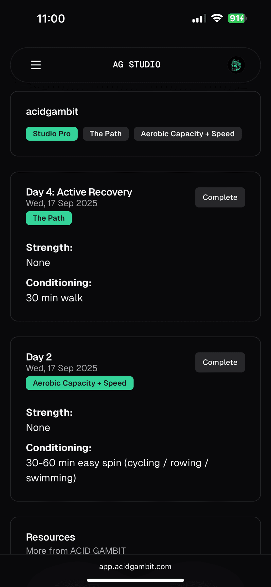Open the Resources section
The height and width of the screenshot is (587, 271).
[x=51, y=537]
